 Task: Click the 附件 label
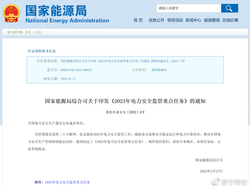[x=39, y=182]
